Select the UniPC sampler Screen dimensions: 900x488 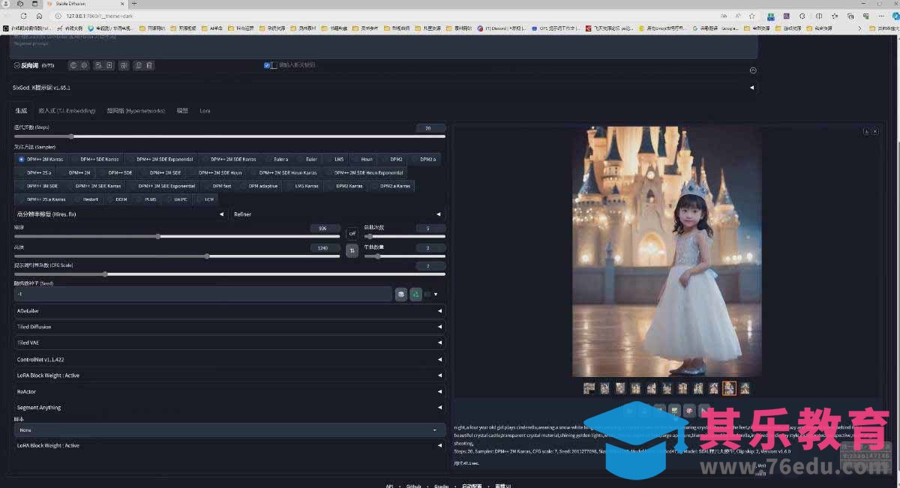tap(177, 199)
